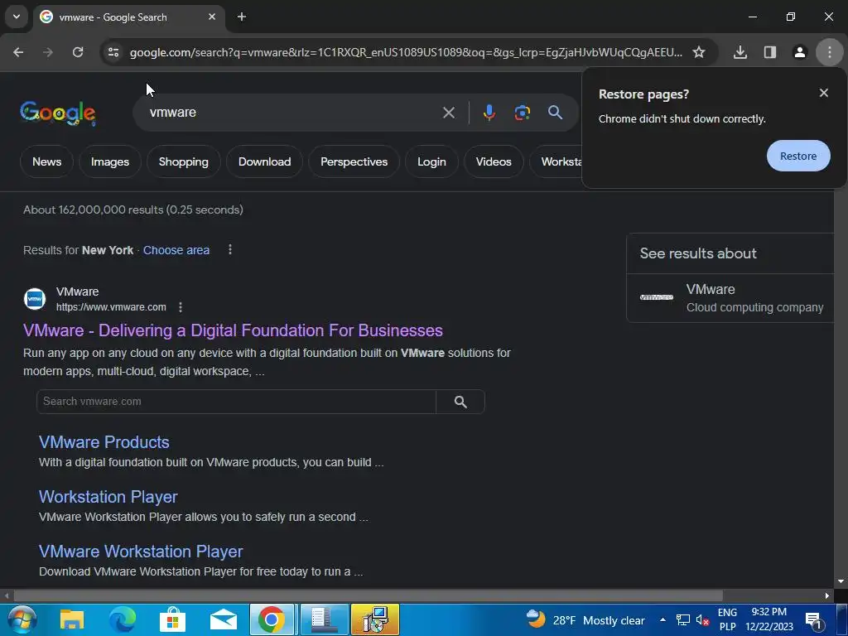Click the scroll right arrow
Image resolution: width=848 pixels, height=636 pixels.
tap(827, 595)
